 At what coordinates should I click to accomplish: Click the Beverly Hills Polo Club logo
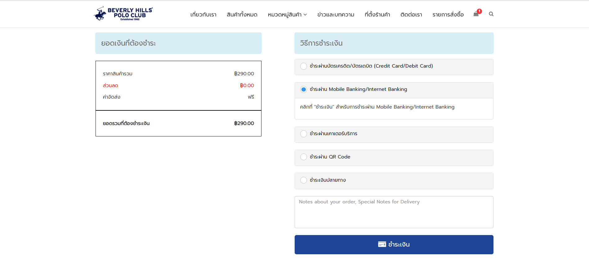click(x=123, y=14)
